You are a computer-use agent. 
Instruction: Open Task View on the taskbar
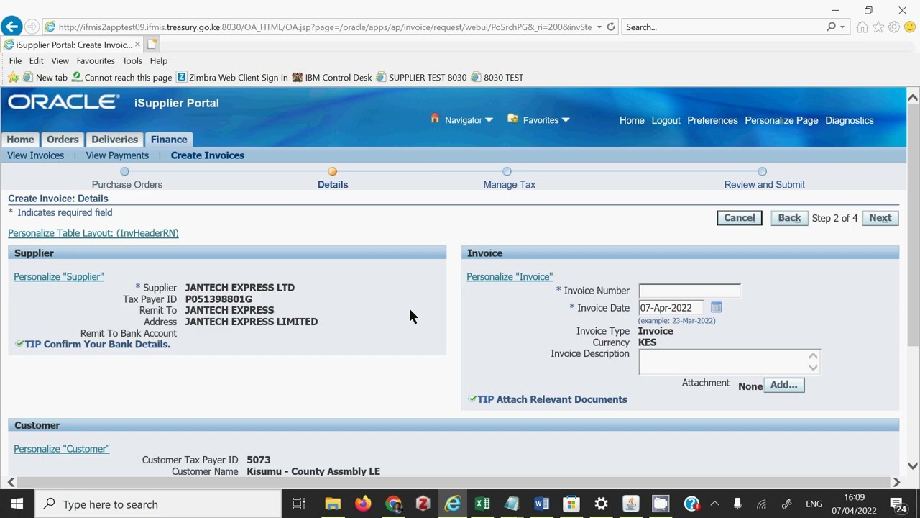pyautogui.click(x=299, y=504)
